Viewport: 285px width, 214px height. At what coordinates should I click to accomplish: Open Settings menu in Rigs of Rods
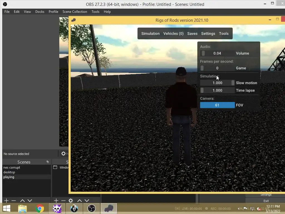pyautogui.click(x=208, y=33)
